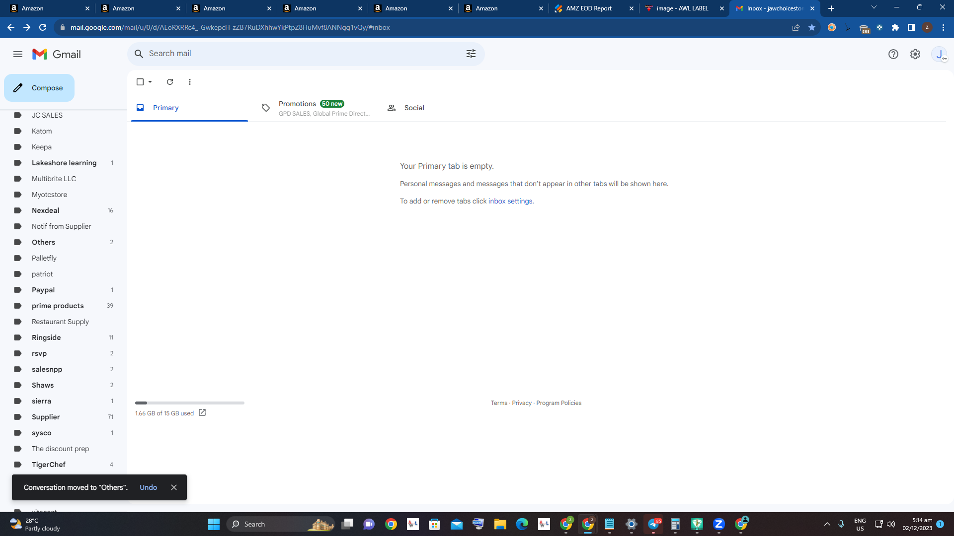
Task: Open the Lakeshore learning label
Action: click(64, 163)
